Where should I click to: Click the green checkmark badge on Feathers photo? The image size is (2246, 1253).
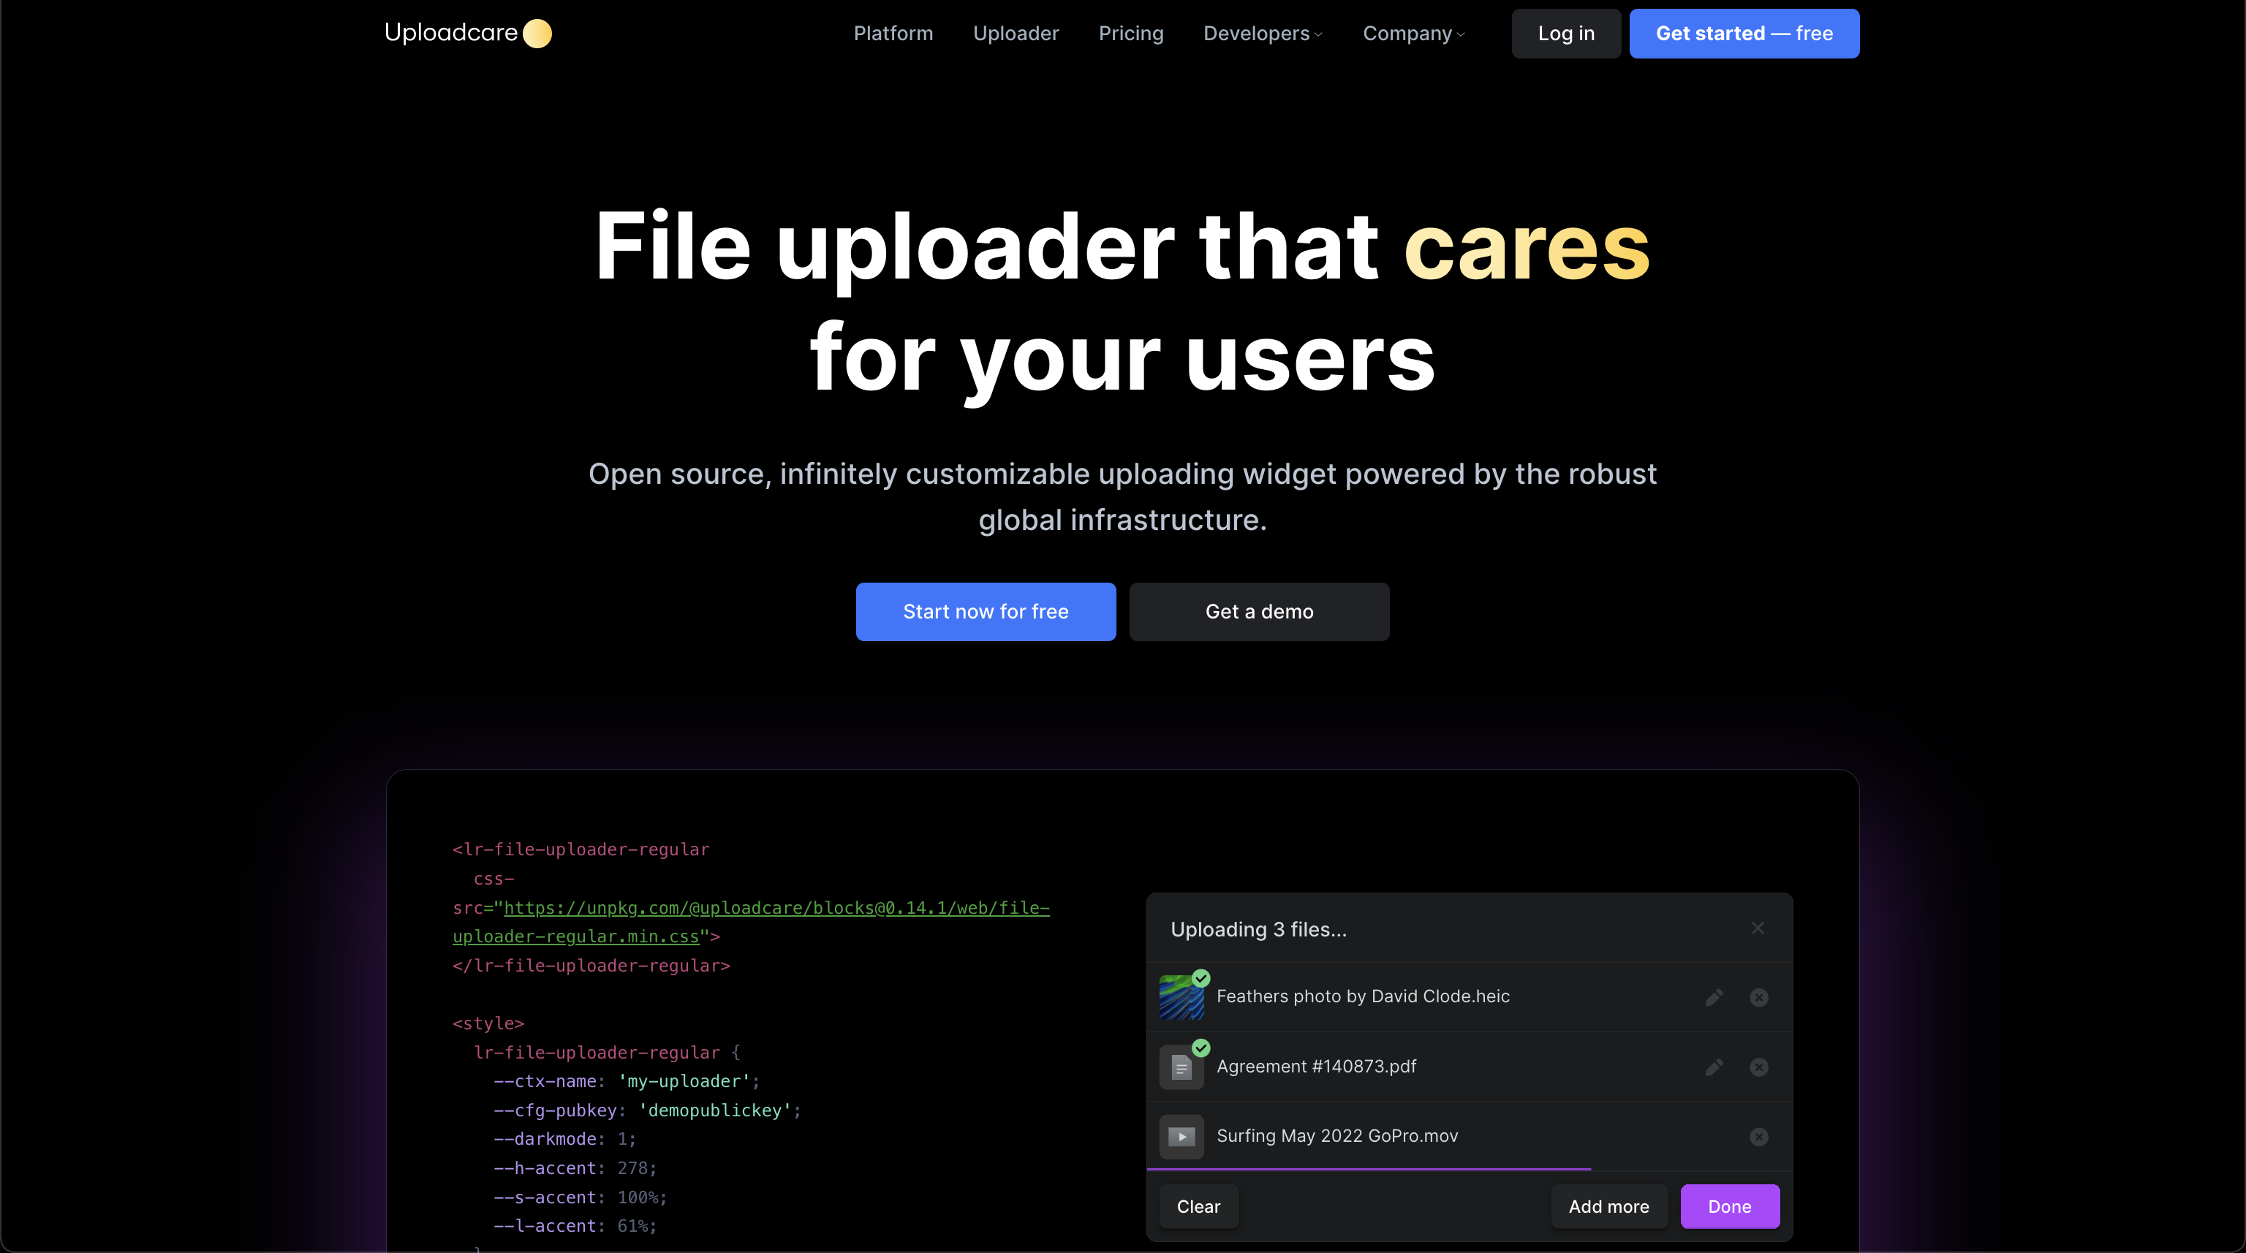pos(1203,978)
